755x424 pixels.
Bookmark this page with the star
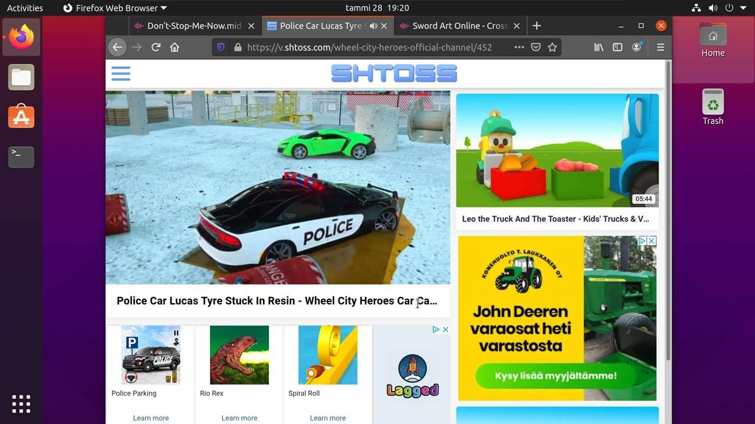(x=552, y=47)
